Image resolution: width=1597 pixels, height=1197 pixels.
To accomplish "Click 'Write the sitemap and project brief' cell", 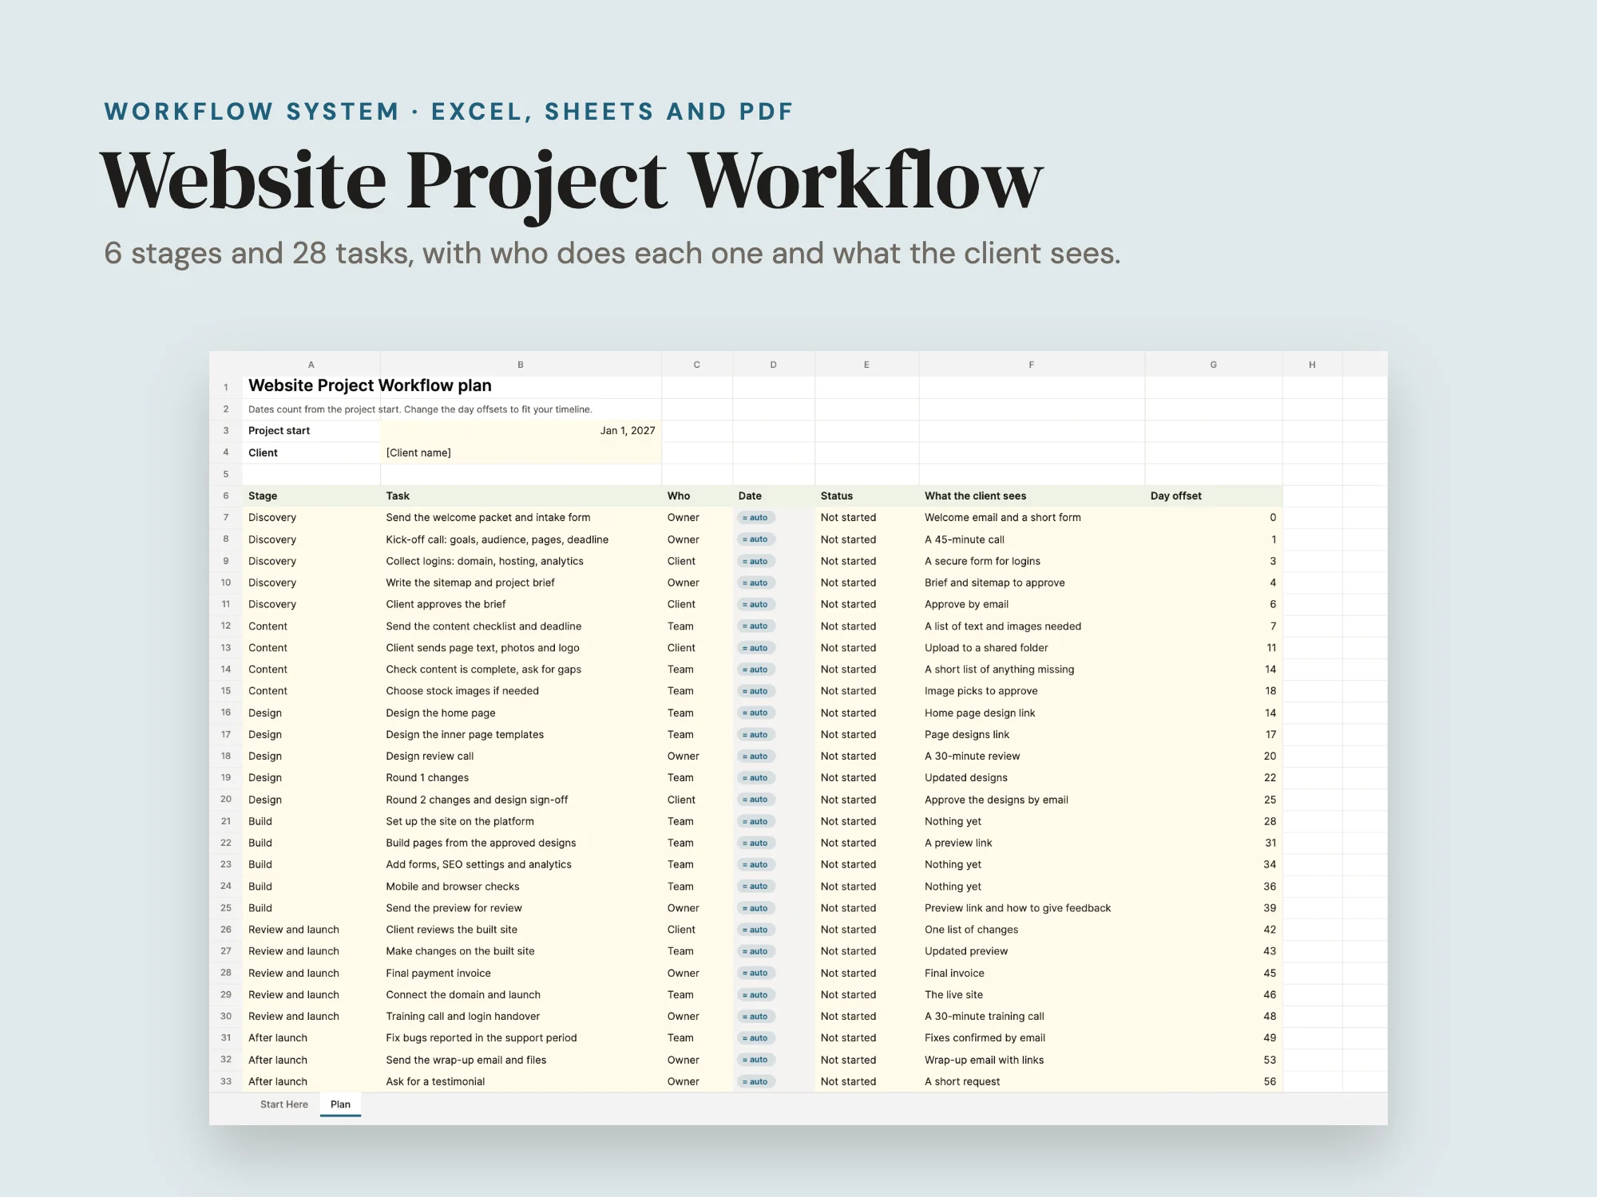I will (521, 583).
